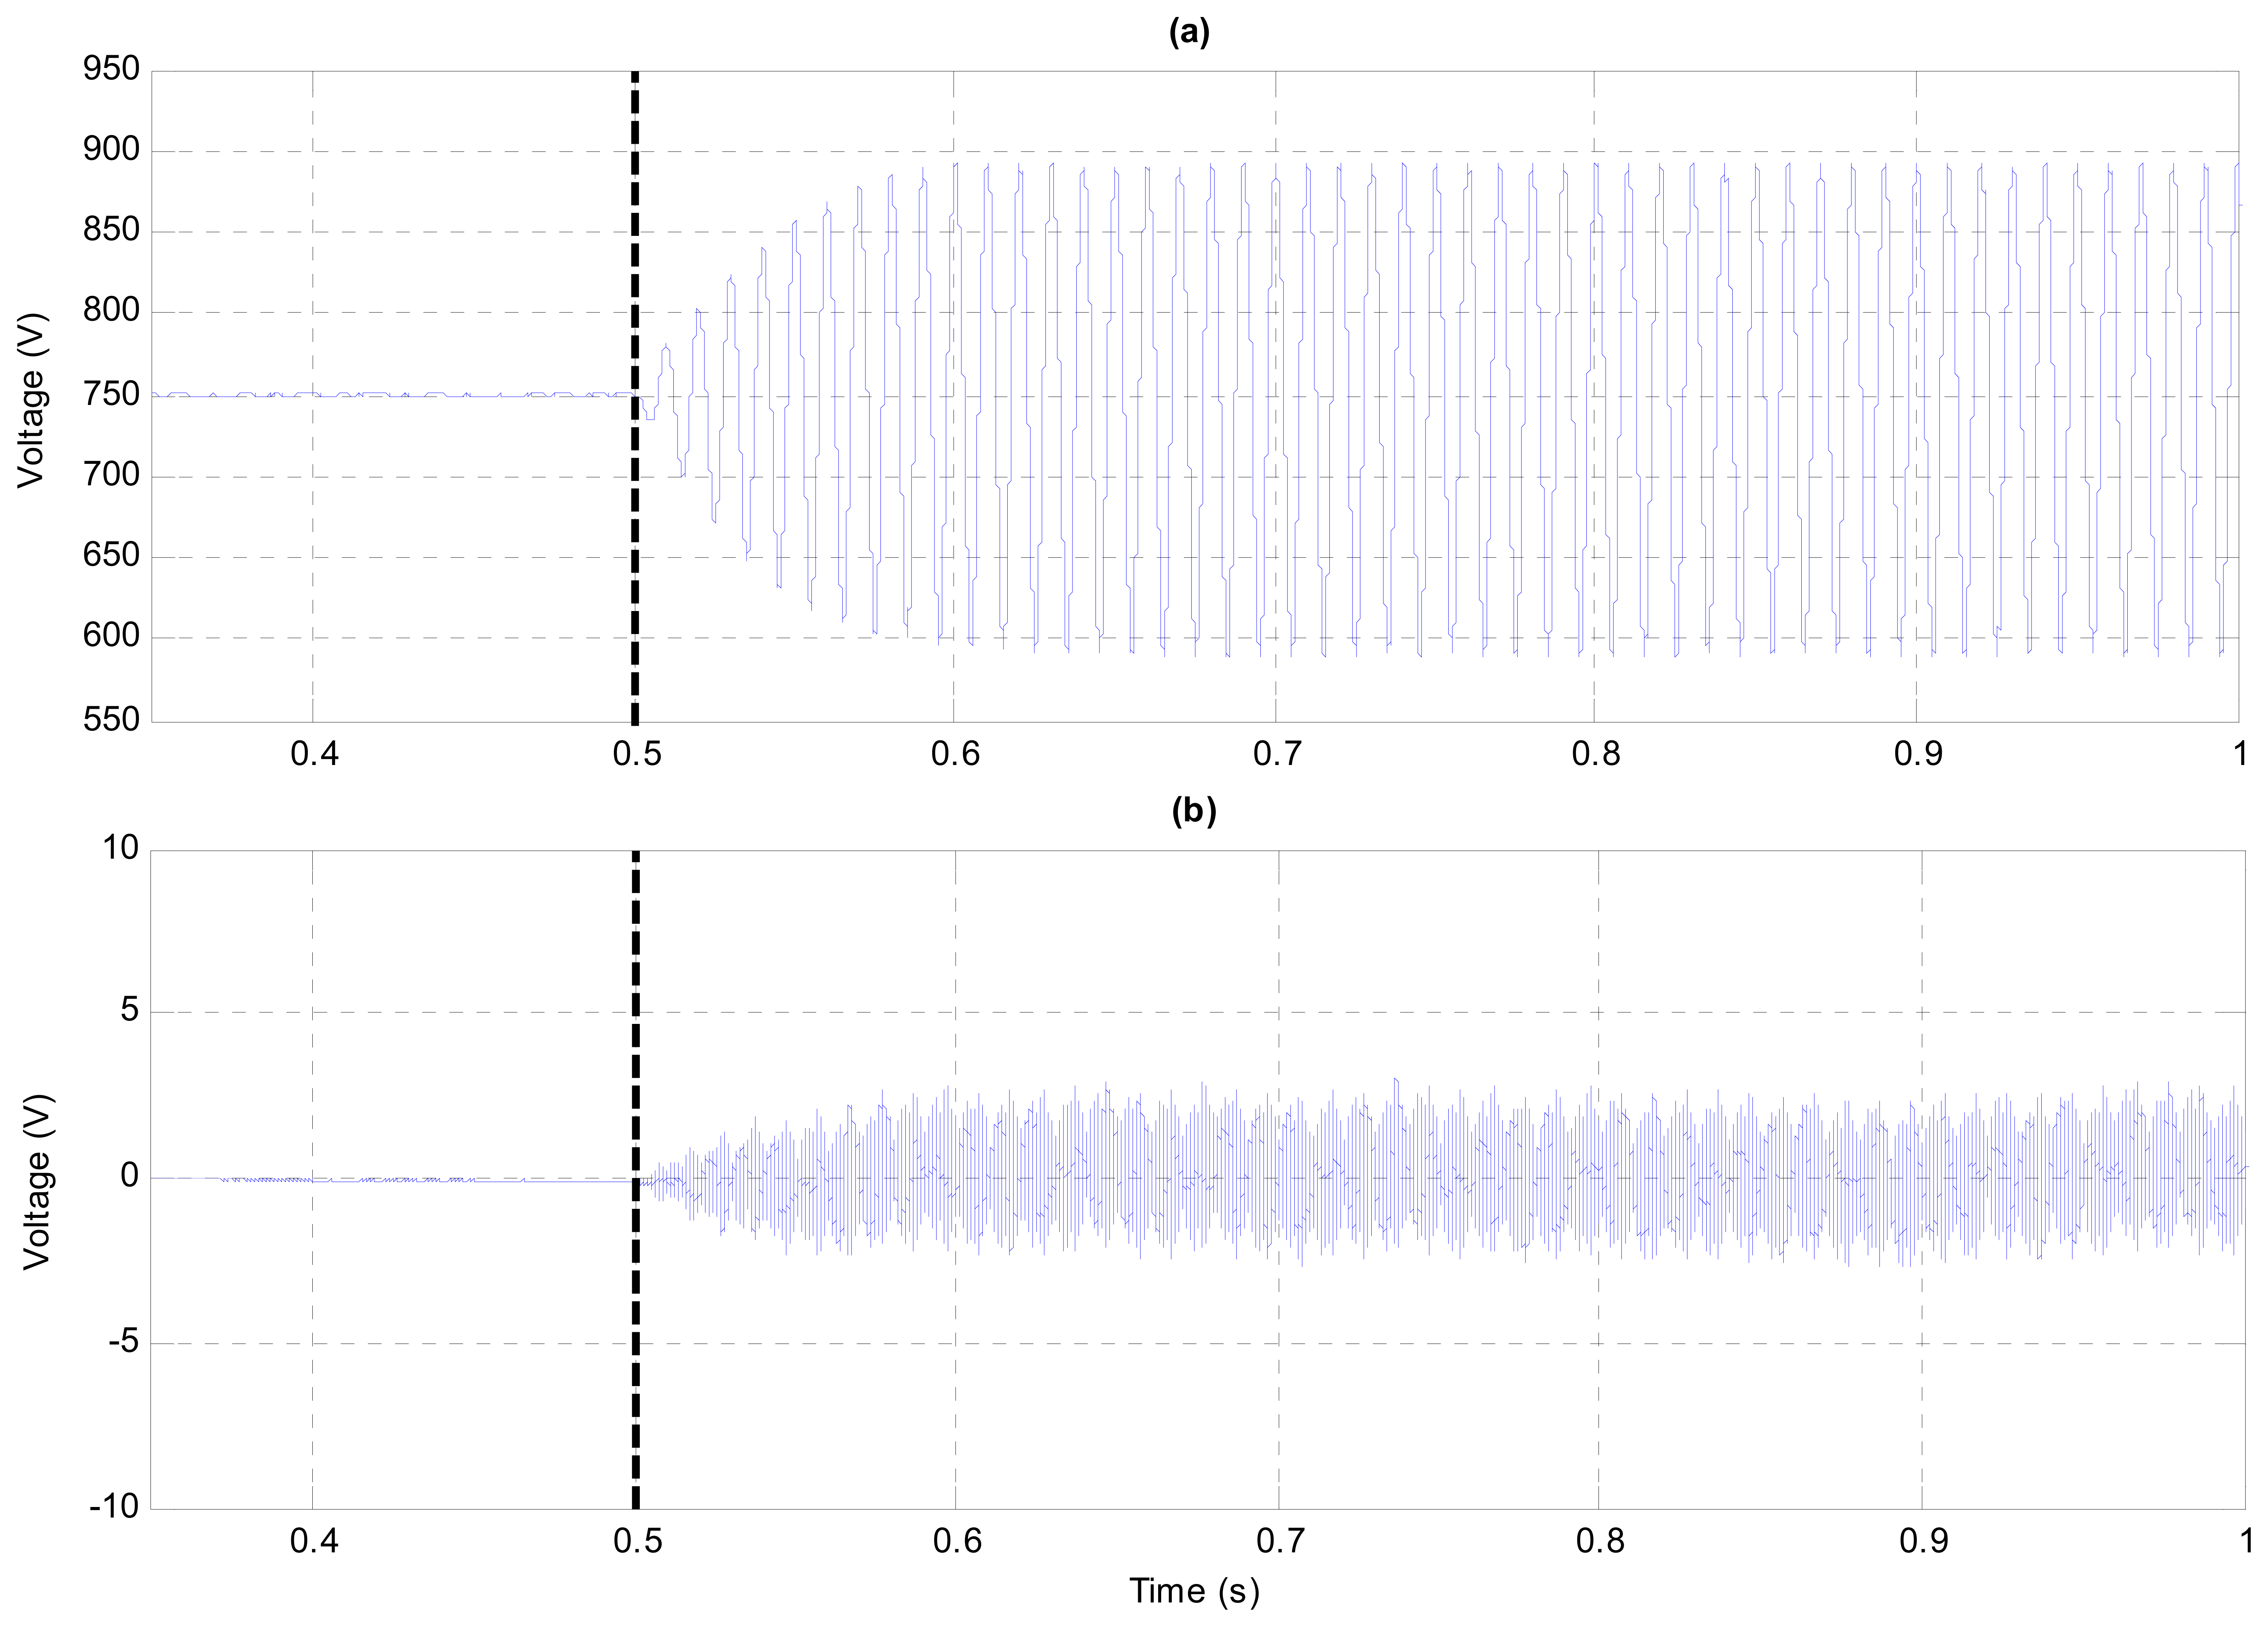
Task: Select the Voltage (V) label of plot (a)
Action: (32, 400)
